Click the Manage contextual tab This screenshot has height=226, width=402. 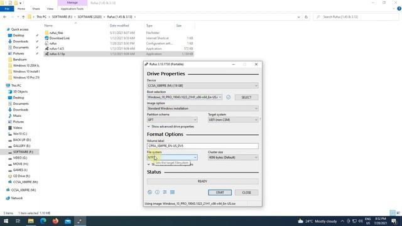click(72, 3)
